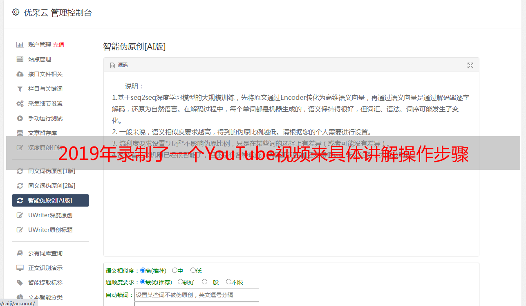
Task: Click the play icon for 手动运行测试
Action: click(20, 118)
